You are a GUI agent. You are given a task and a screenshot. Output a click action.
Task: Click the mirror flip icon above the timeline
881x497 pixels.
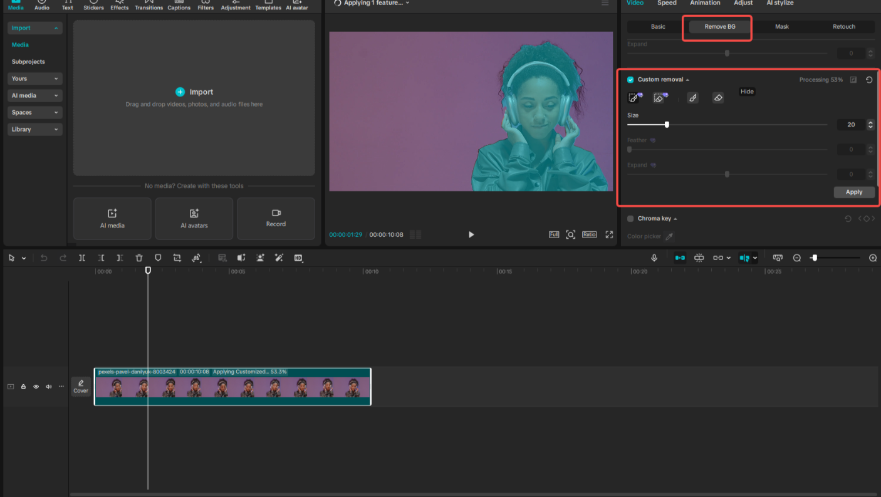tap(196, 258)
